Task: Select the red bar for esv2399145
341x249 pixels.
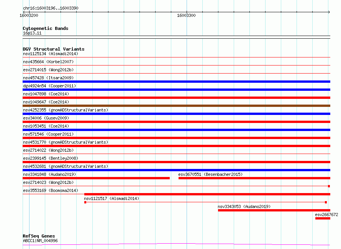Action: pos(176,162)
